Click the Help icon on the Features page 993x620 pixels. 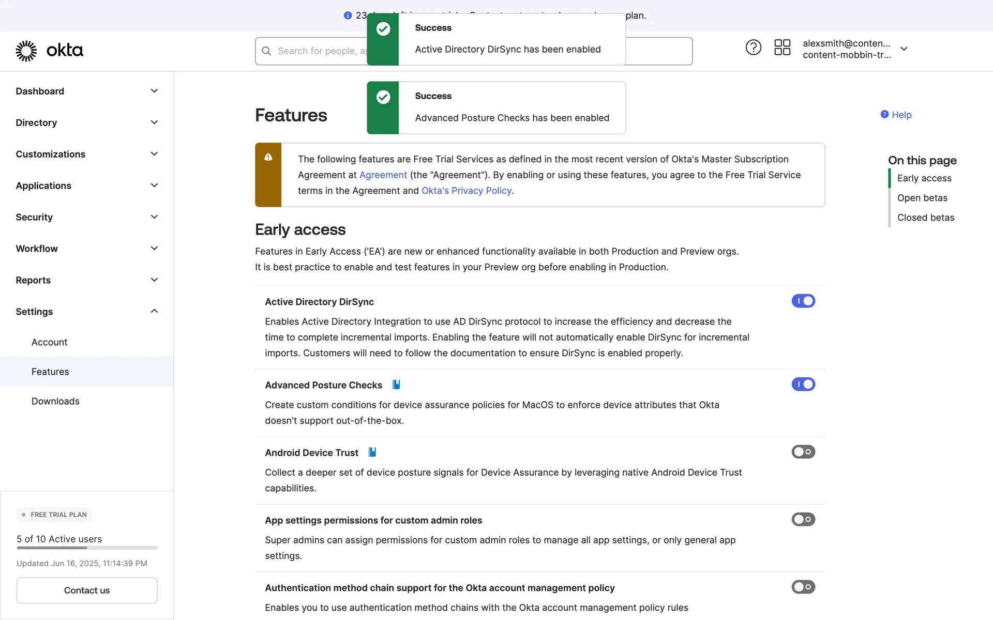pyautogui.click(x=884, y=114)
